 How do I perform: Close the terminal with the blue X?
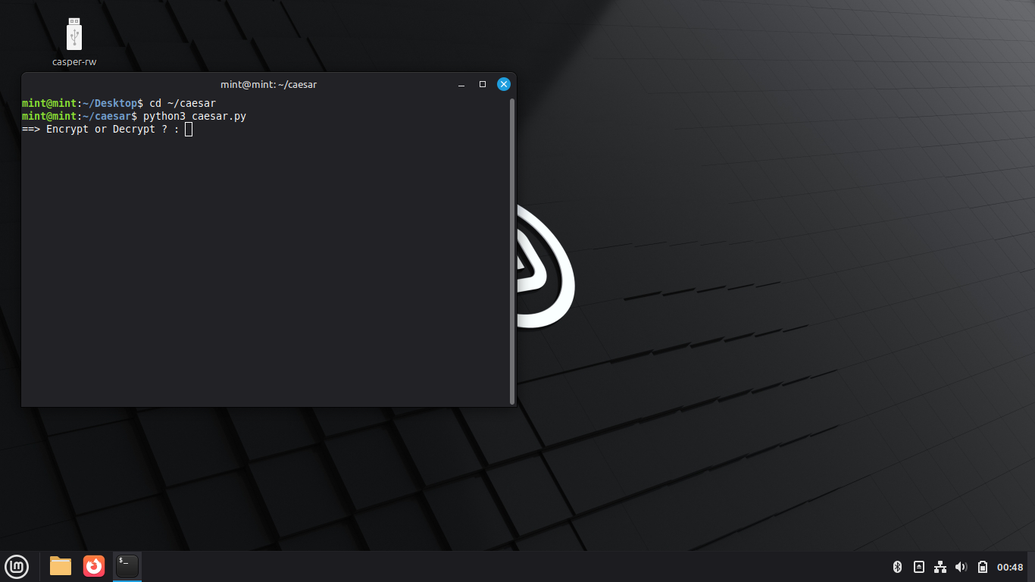point(503,84)
